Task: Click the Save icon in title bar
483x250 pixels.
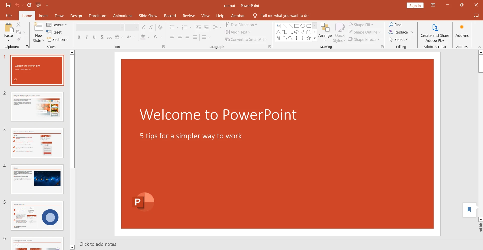Action: [x=8, y=5]
